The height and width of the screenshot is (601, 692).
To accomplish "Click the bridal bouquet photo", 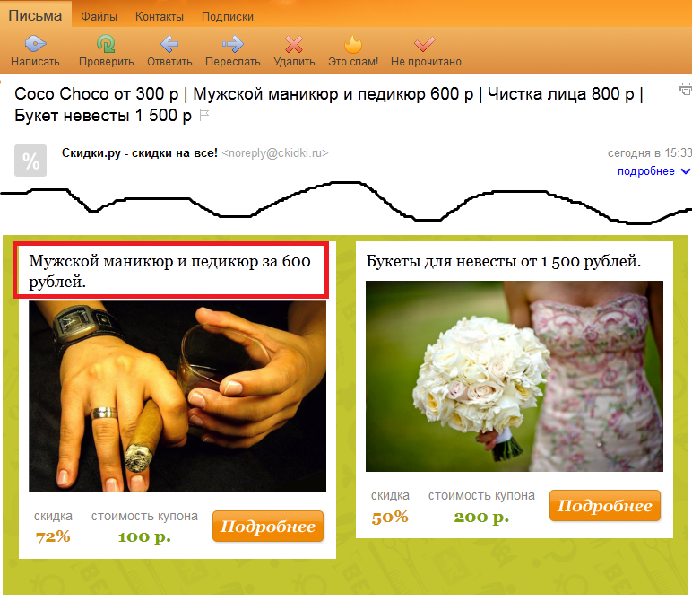I will pos(515,376).
